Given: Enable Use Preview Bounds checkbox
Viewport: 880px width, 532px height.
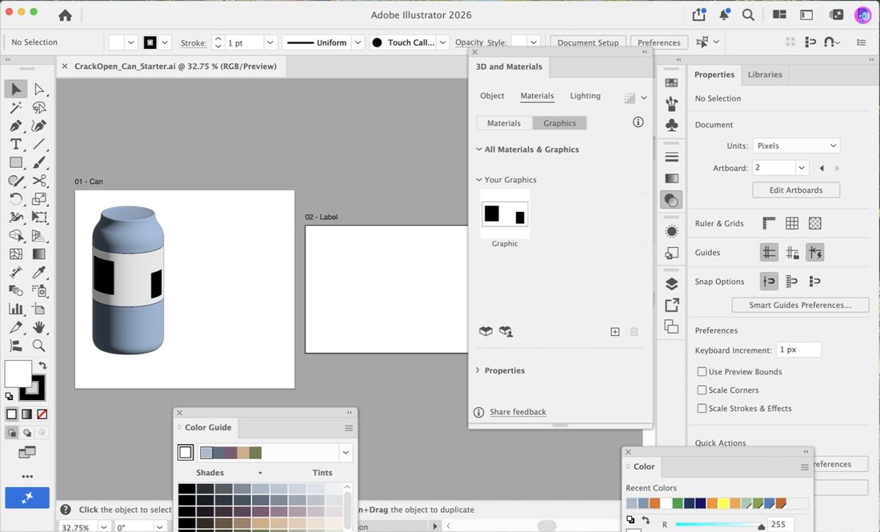Looking at the screenshot, I should coord(702,371).
